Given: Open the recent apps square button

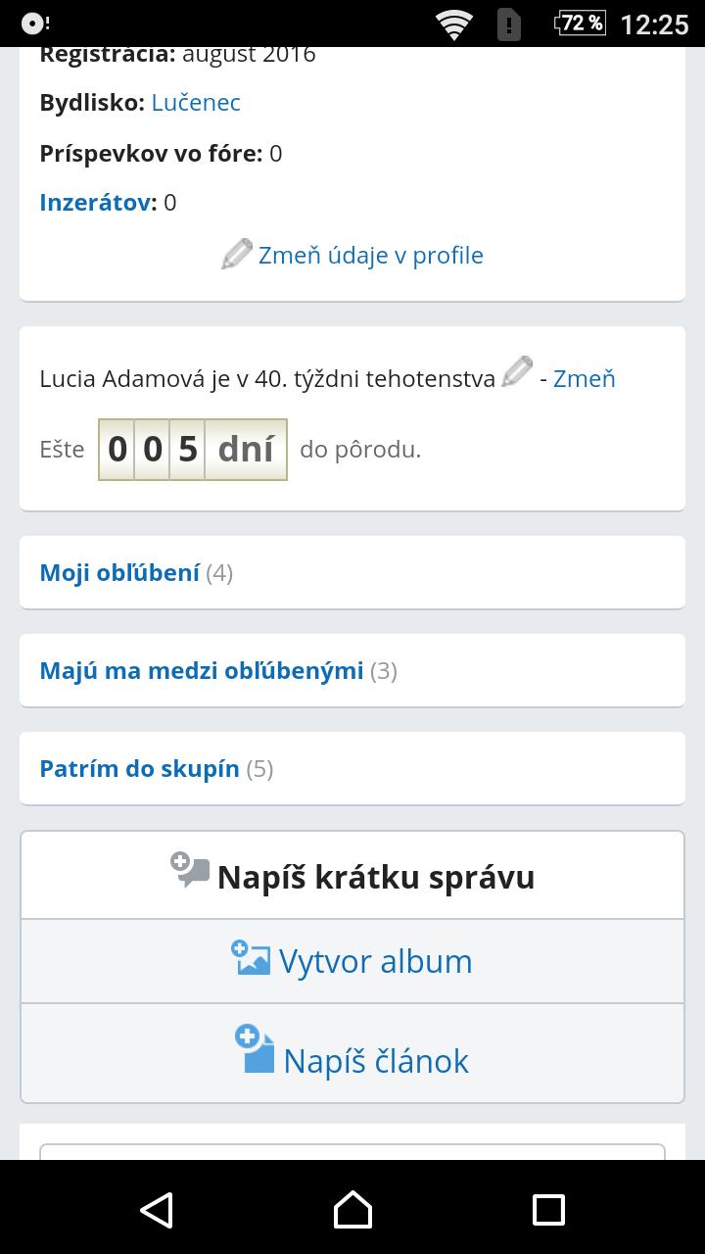Looking at the screenshot, I should coord(548,1210).
